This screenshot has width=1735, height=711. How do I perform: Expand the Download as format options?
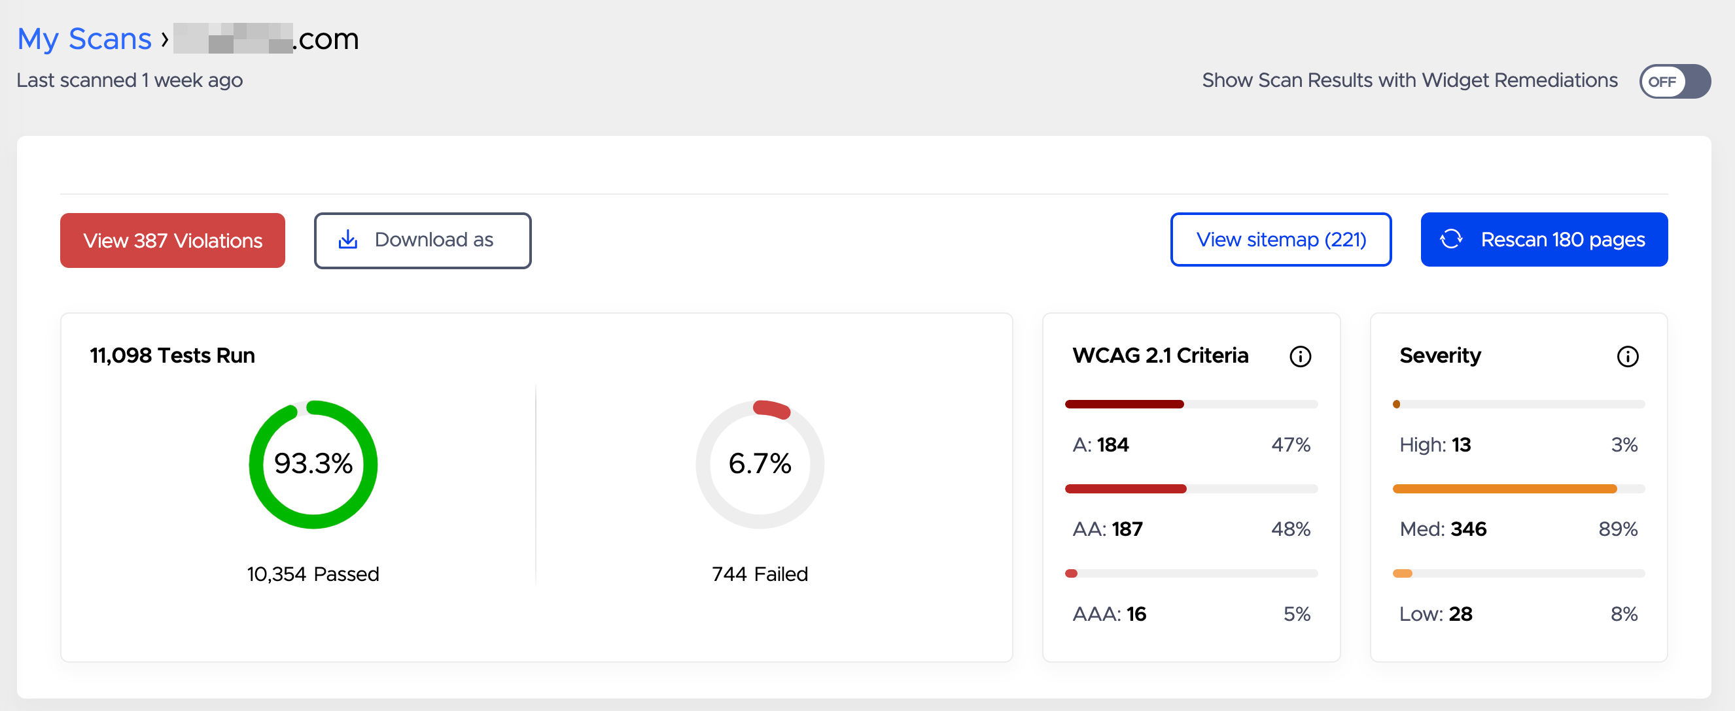423,240
